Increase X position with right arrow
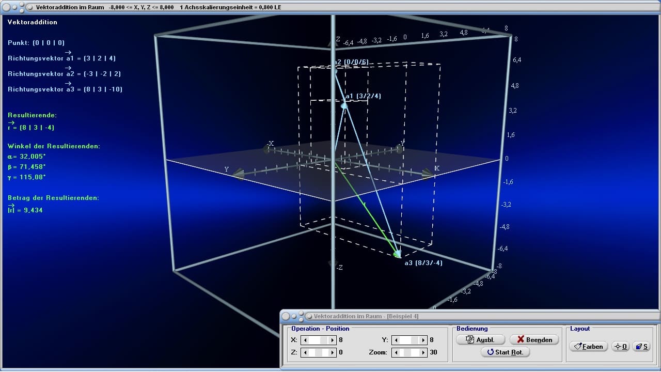Image resolution: width=661 pixels, height=372 pixels. [x=333, y=340]
